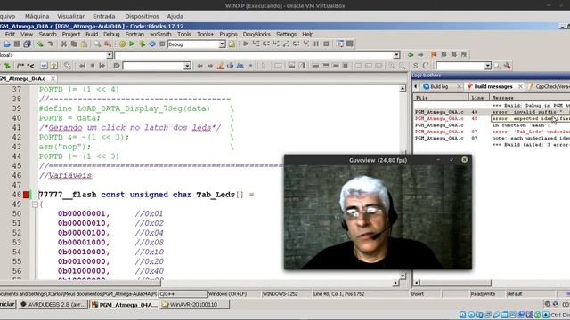570x320 pixels.
Task: Open the Build menu
Action: point(92,34)
